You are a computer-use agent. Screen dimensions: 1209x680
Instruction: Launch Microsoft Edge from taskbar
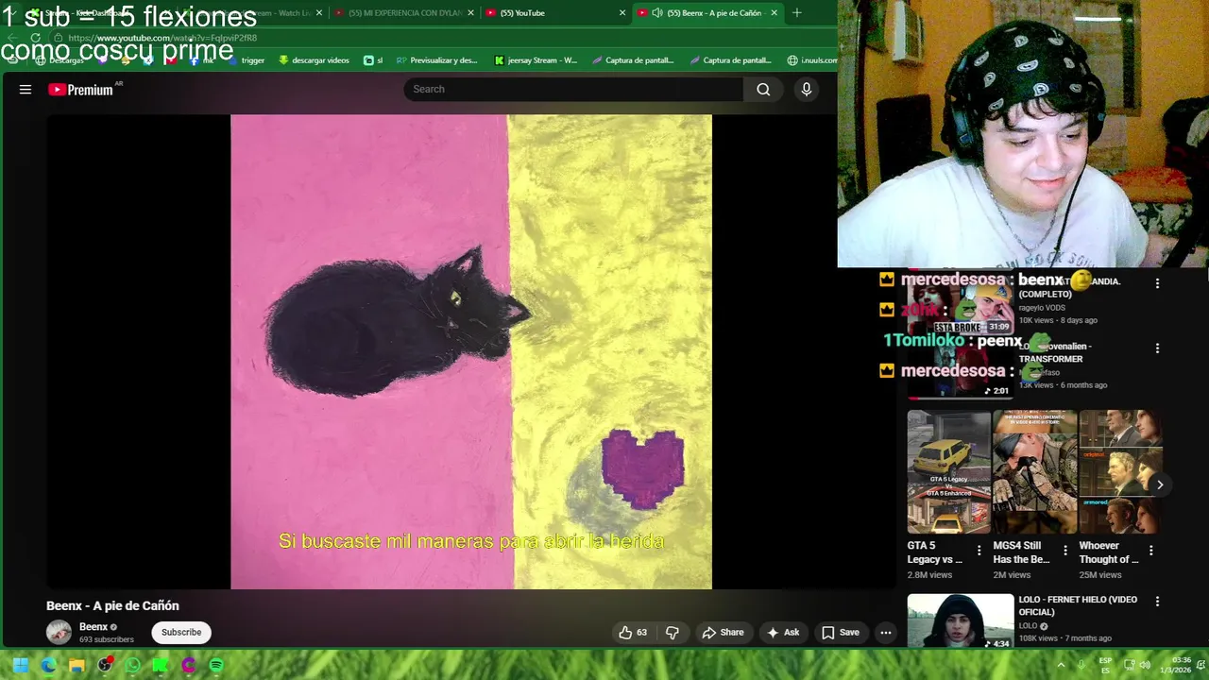pyautogui.click(x=49, y=665)
